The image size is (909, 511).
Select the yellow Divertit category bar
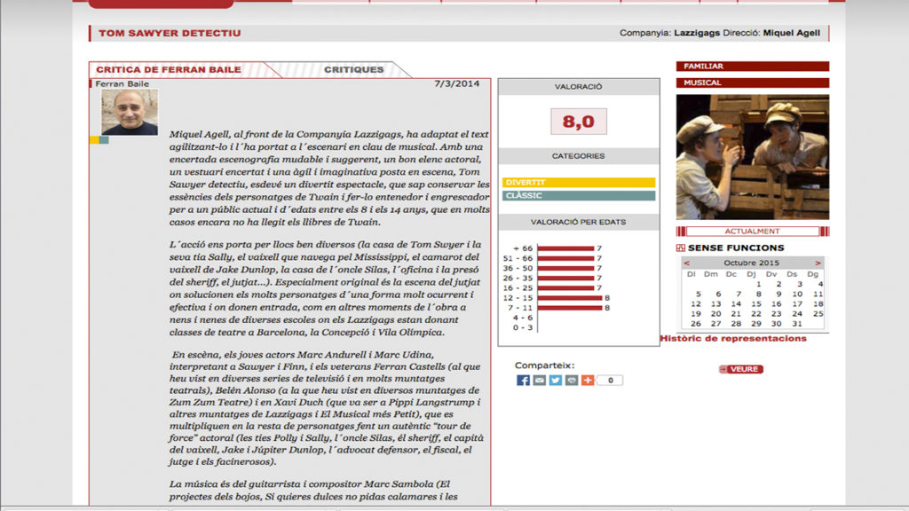click(x=578, y=182)
